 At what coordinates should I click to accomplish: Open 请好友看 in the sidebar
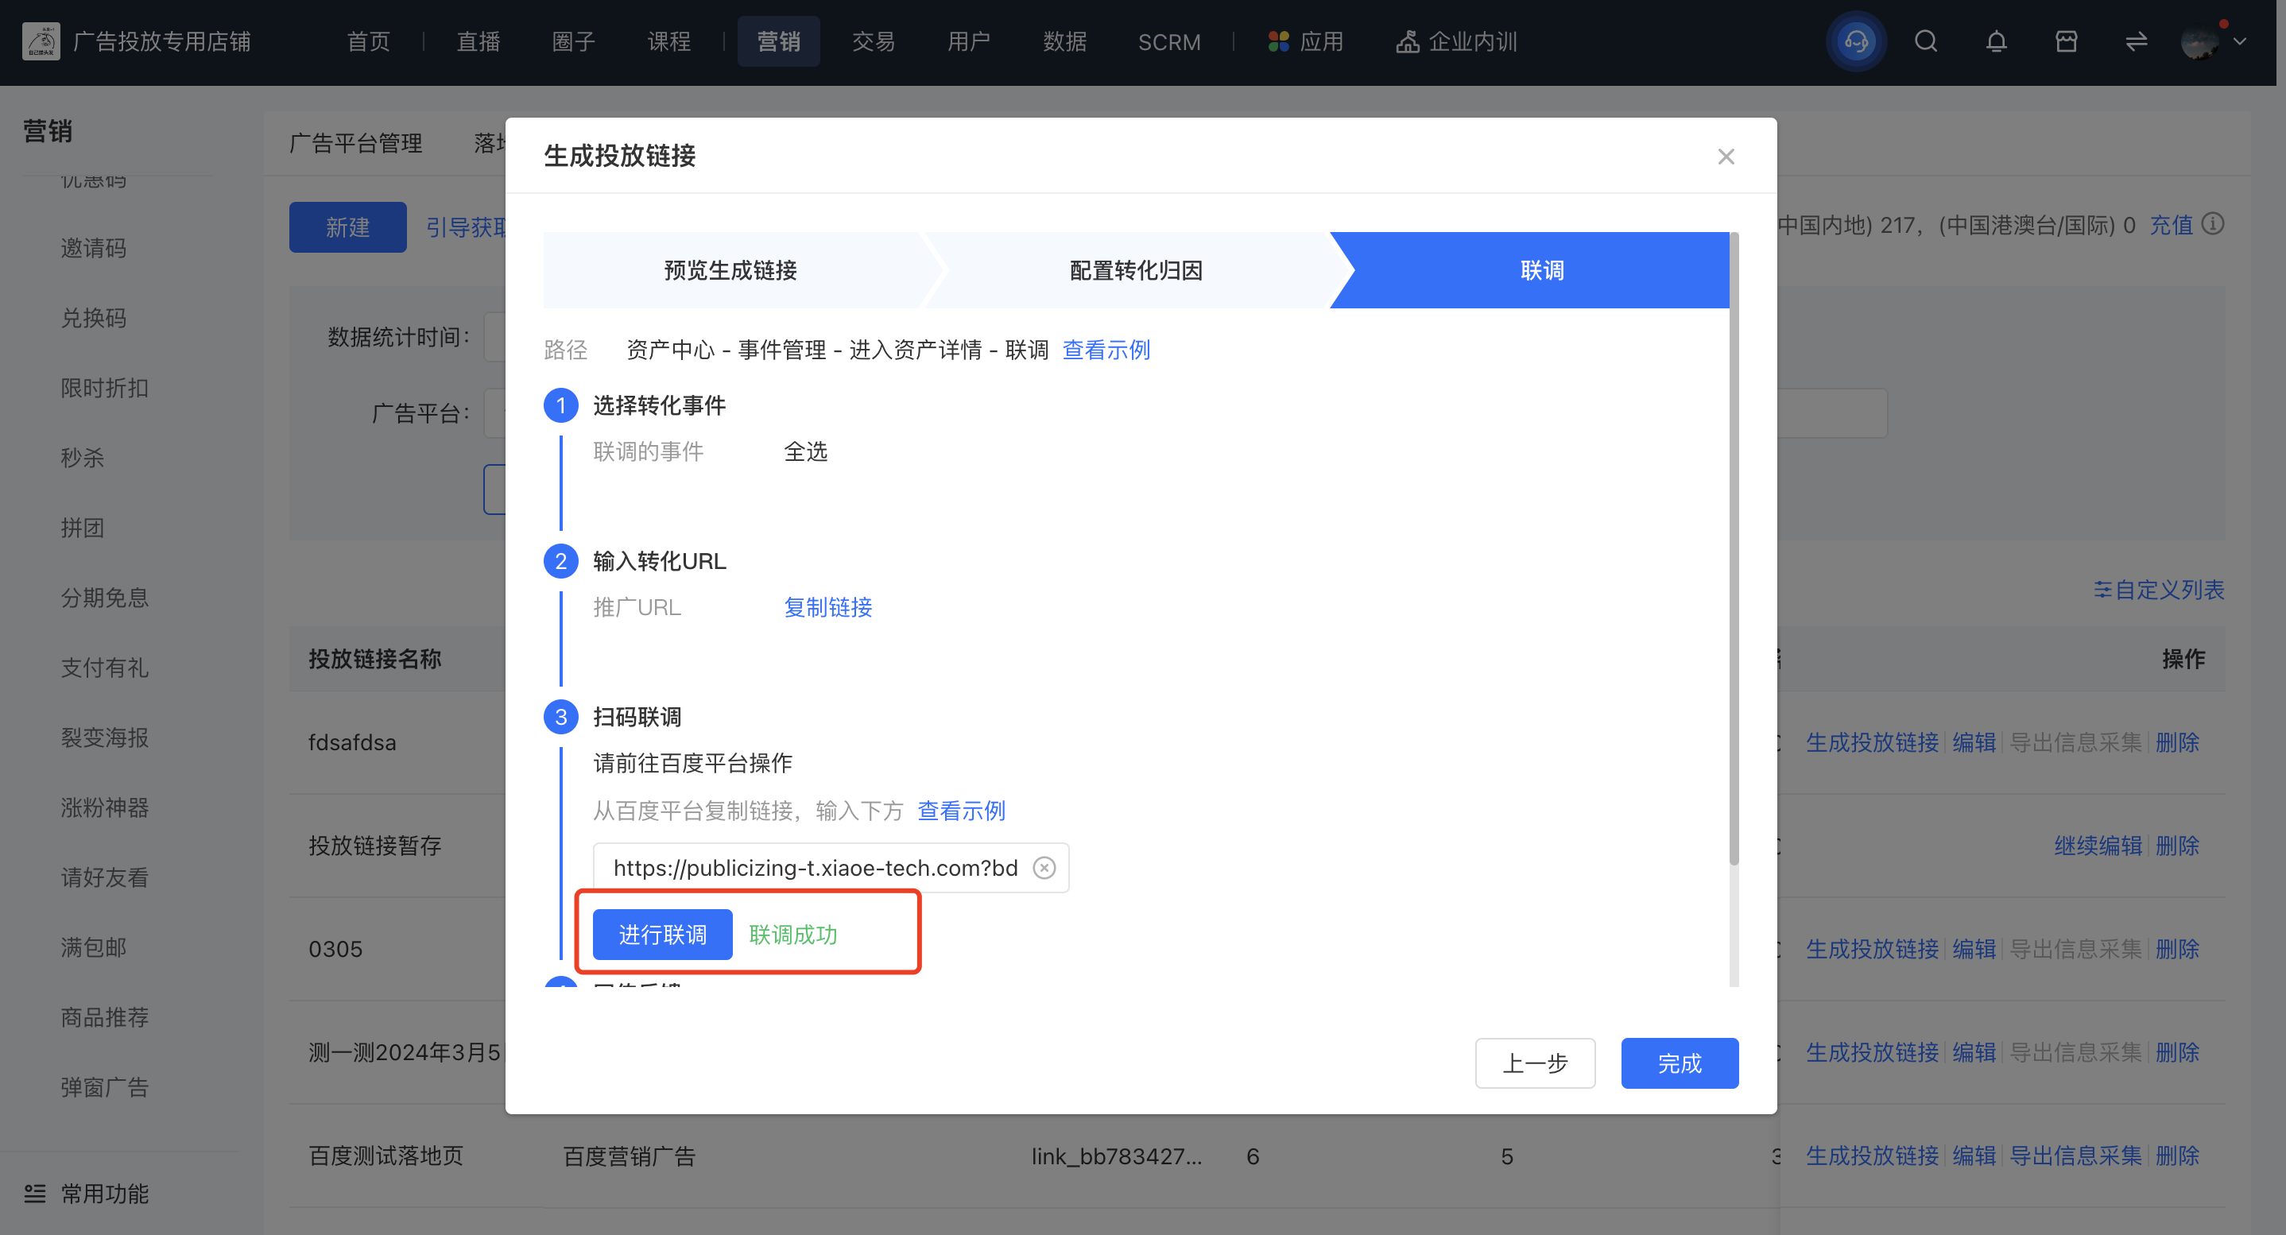point(104,877)
